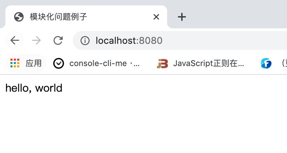View site information for localhost
287x153 pixels.
click(85, 41)
